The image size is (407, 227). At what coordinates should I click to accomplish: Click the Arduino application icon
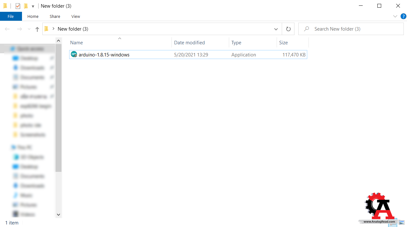click(x=74, y=55)
